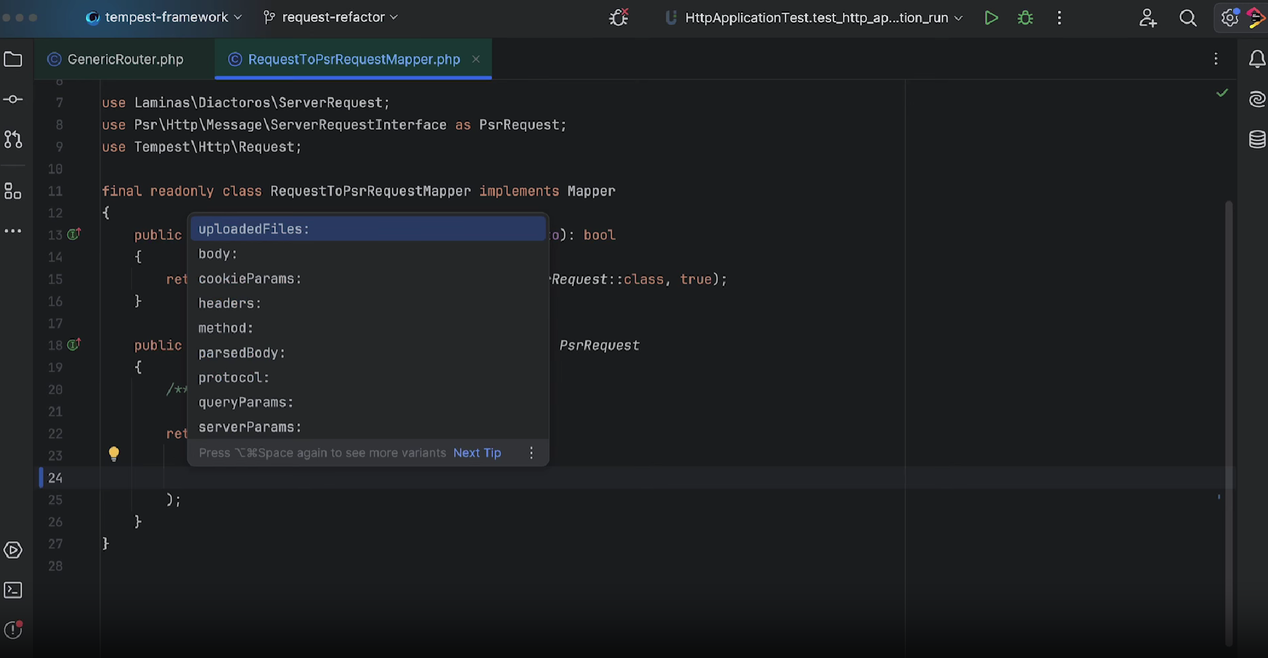
Task: Open the Commit tool window
Action: pyautogui.click(x=13, y=99)
